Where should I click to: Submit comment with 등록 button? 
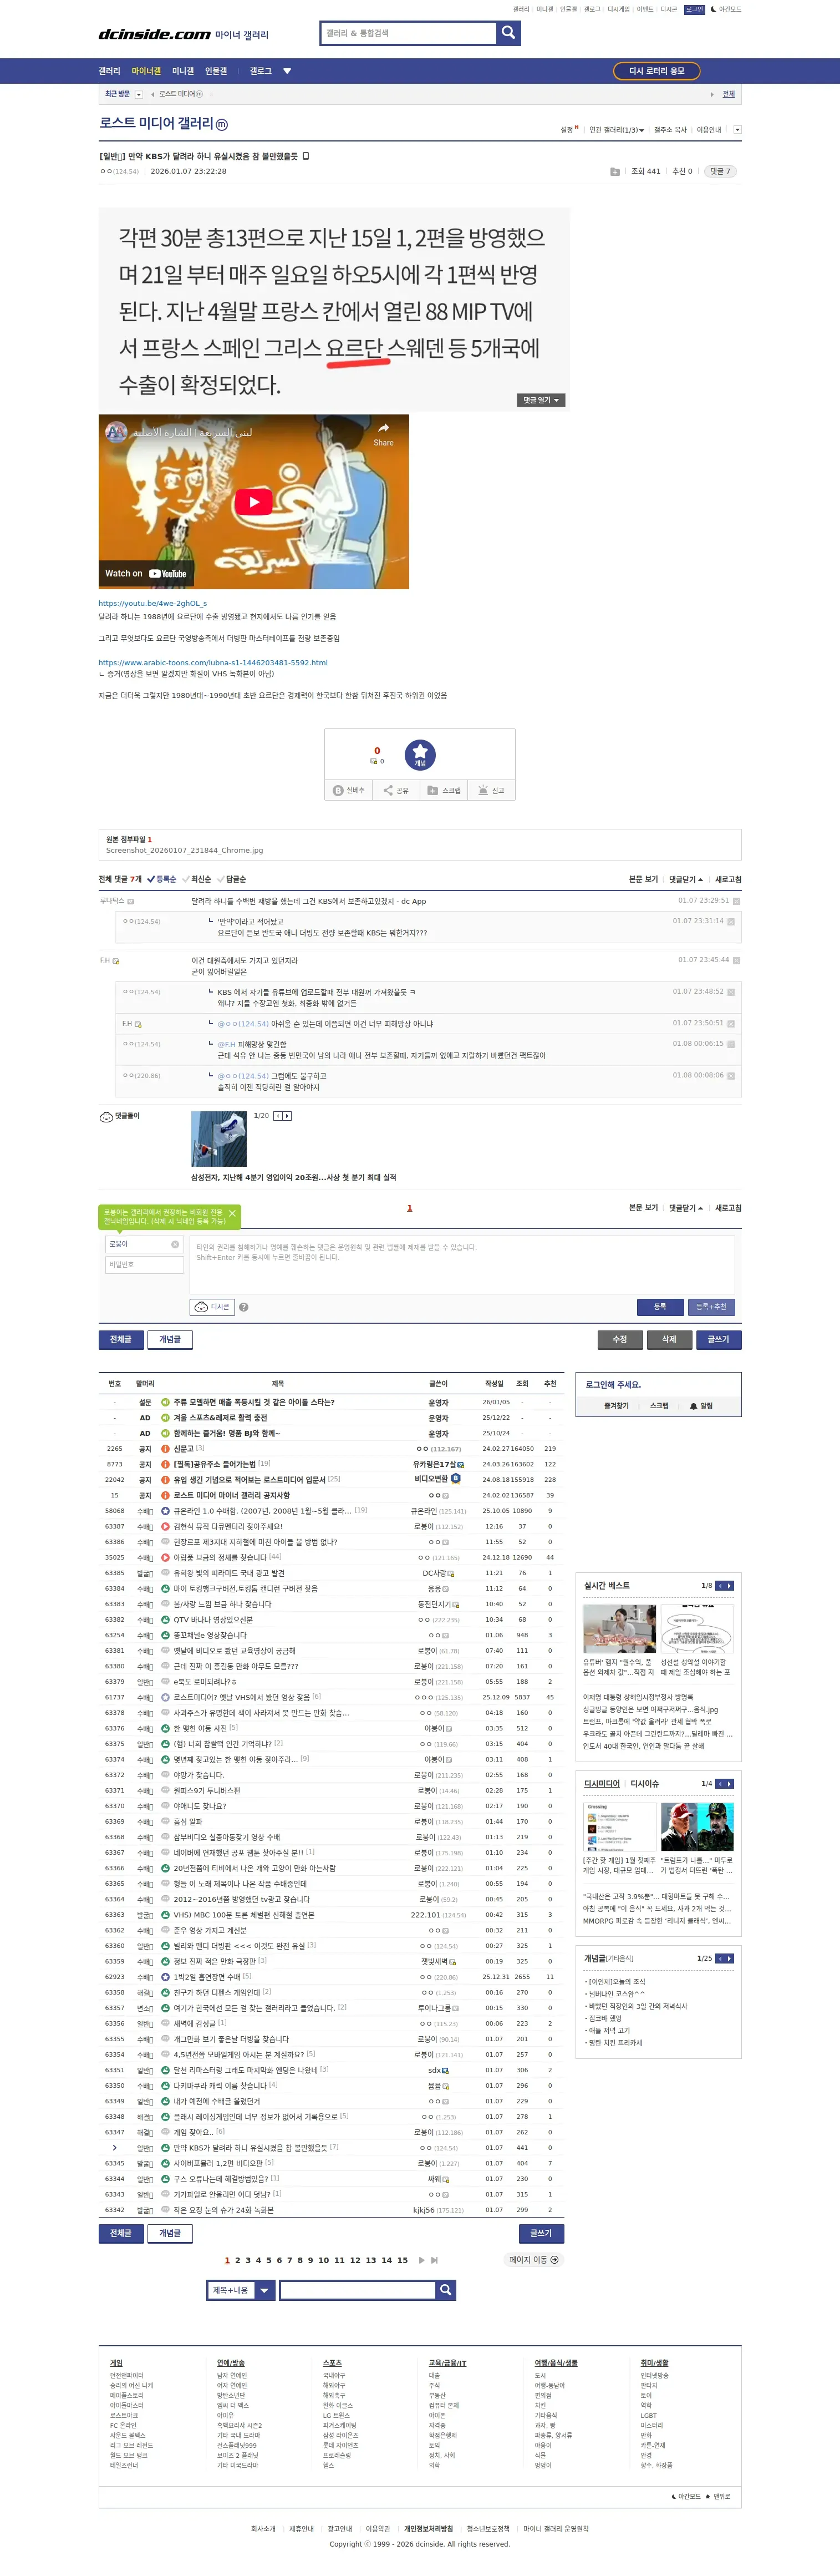pos(659,1307)
